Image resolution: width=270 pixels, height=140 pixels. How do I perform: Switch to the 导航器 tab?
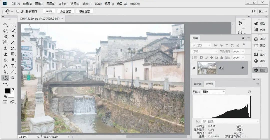198,84
